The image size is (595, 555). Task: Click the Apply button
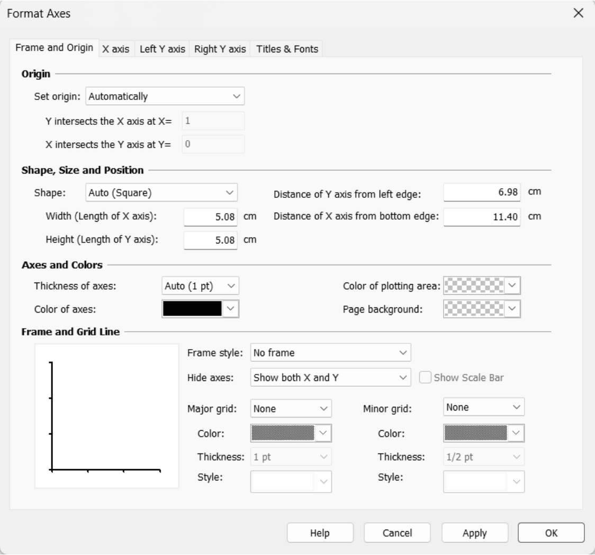(x=475, y=533)
